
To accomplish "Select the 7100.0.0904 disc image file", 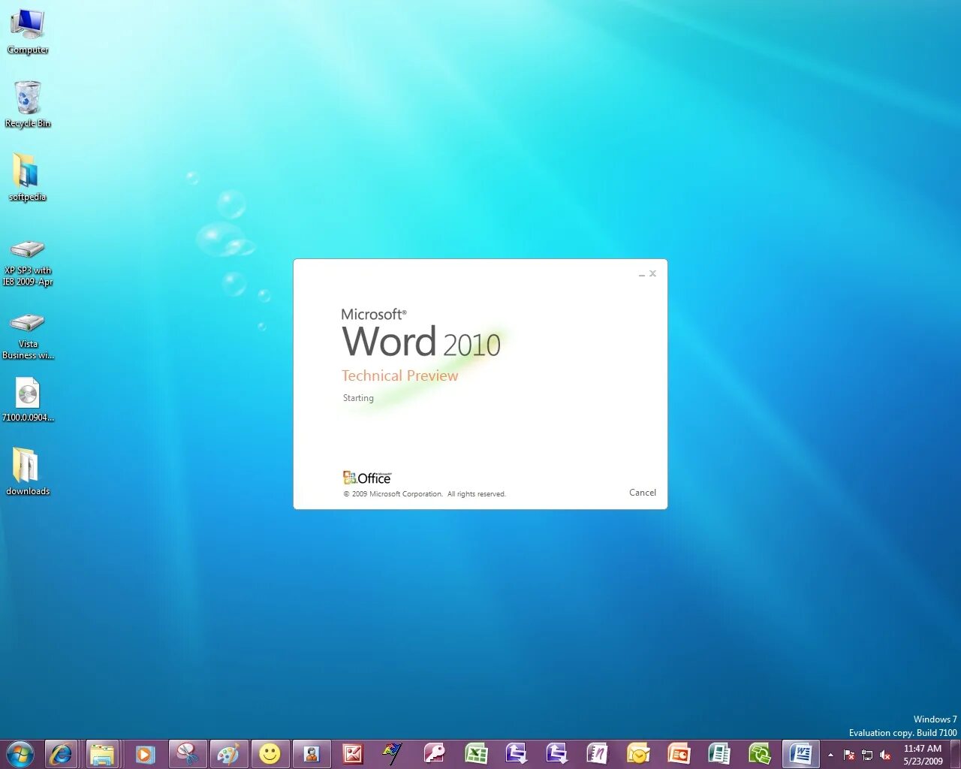I will point(28,400).
